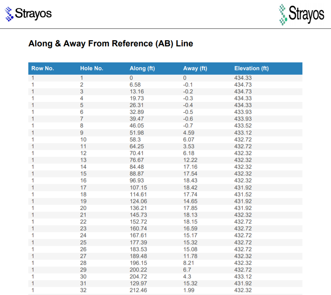Viewport: 331px width, 295px height.
Task: Click the Away value 12.22
Action: pyautogui.click(x=190, y=160)
